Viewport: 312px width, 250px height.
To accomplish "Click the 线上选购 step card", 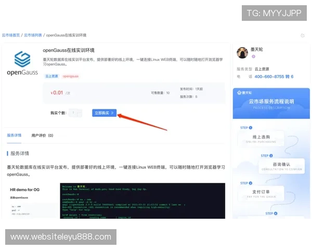I will pyautogui.click(x=261, y=139).
